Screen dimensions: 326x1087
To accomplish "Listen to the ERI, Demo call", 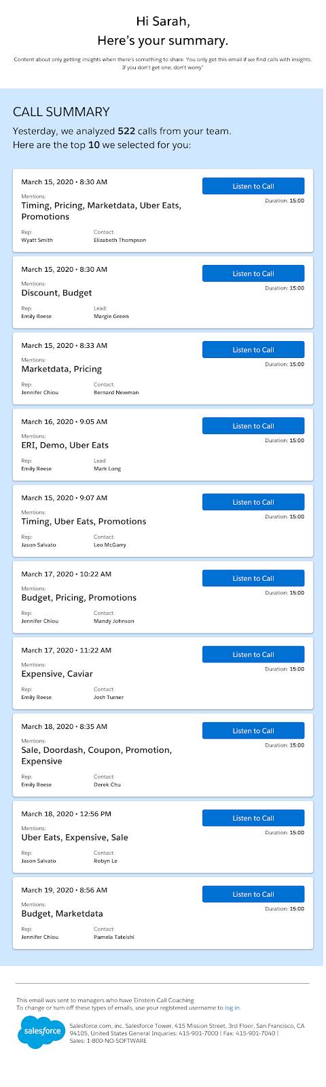I will (x=253, y=425).
